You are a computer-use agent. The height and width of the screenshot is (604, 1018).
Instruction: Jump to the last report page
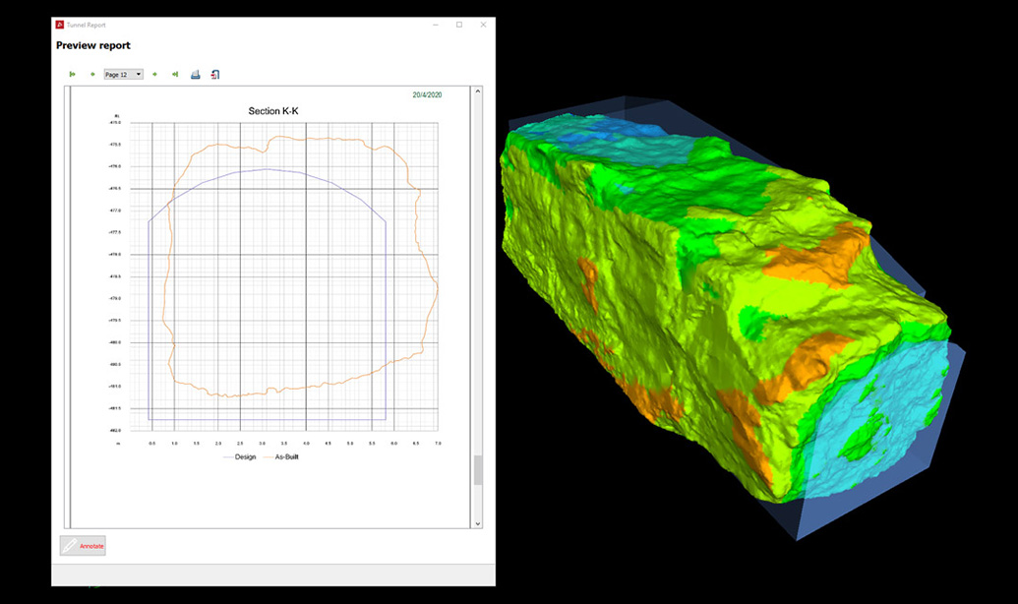pos(176,74)
